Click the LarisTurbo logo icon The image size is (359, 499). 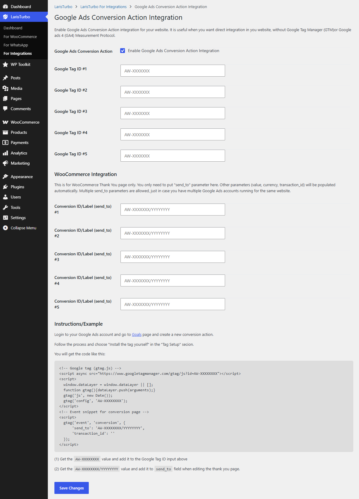(x=5, y=17)
